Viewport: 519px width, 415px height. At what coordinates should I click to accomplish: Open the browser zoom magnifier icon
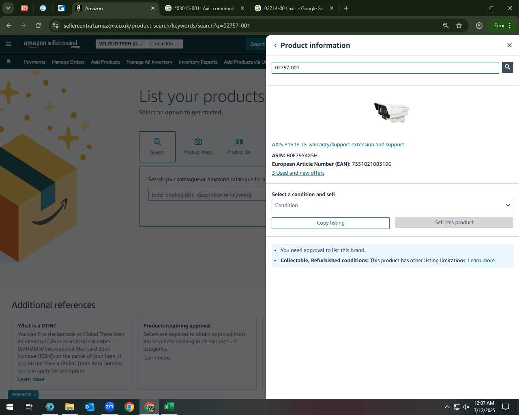tap(446, 26)
